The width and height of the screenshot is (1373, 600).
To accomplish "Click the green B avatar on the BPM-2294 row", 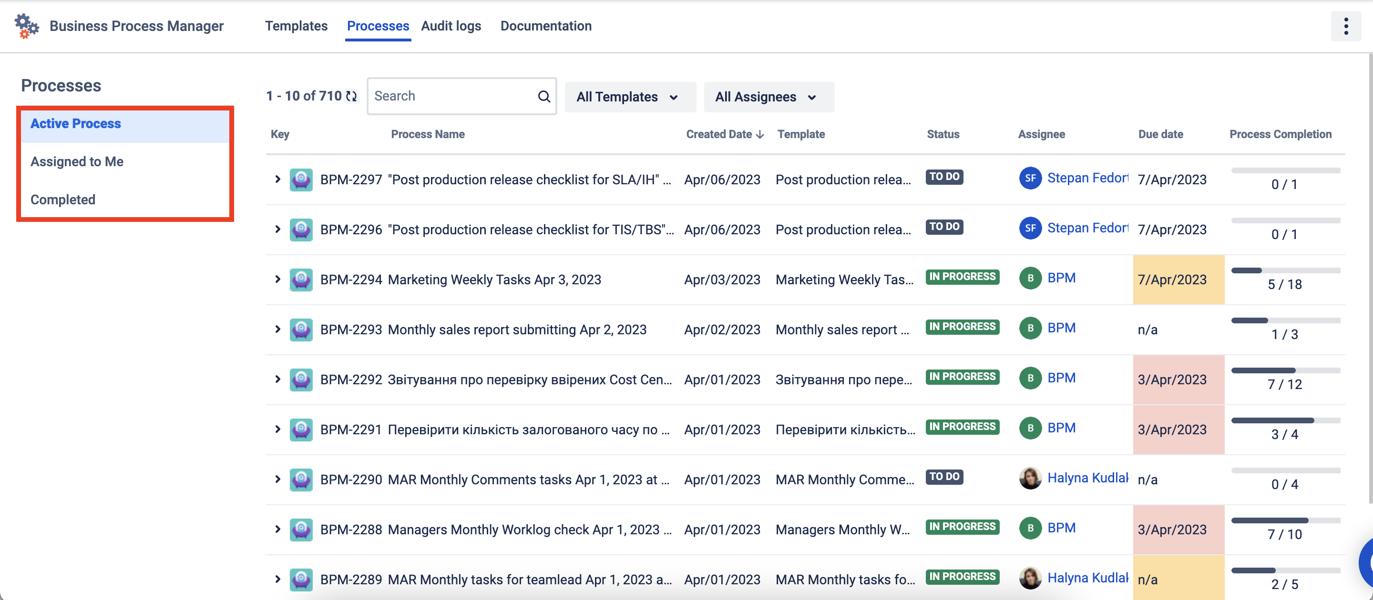I will tap(1030, 279).
